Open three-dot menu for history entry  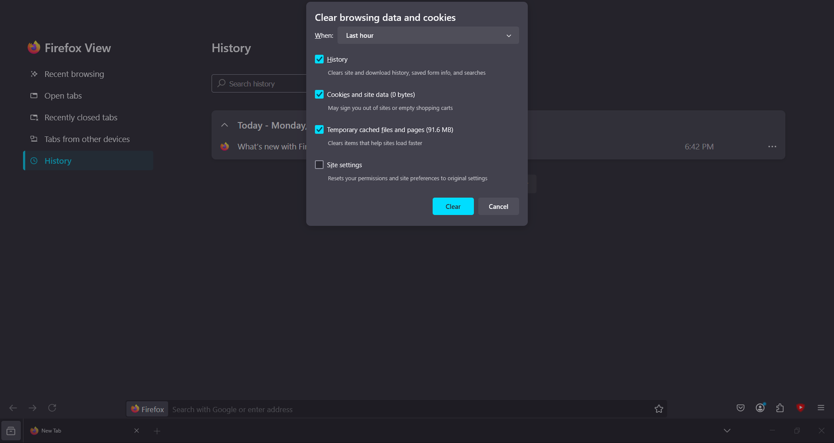click(x=772, y=147)
